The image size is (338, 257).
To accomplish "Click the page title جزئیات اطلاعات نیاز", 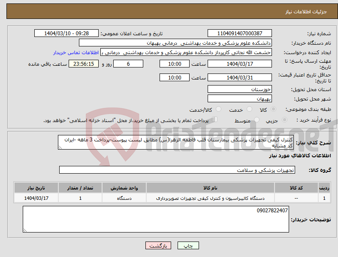I will pos(306,12).
